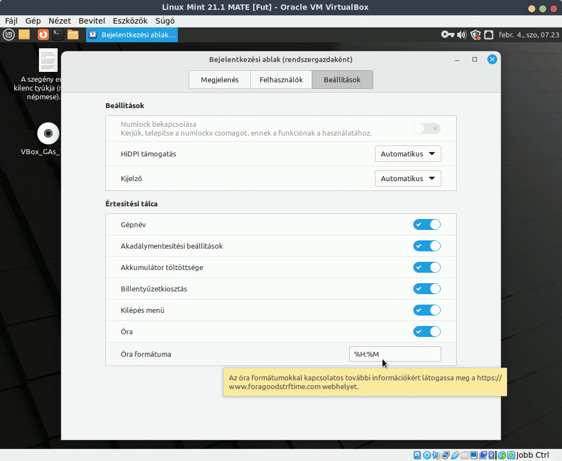Viewport: 562px width, 461px height.
Task: Click the Óra formátuma label
Action: pyautogui.click(x=146, y=354)
